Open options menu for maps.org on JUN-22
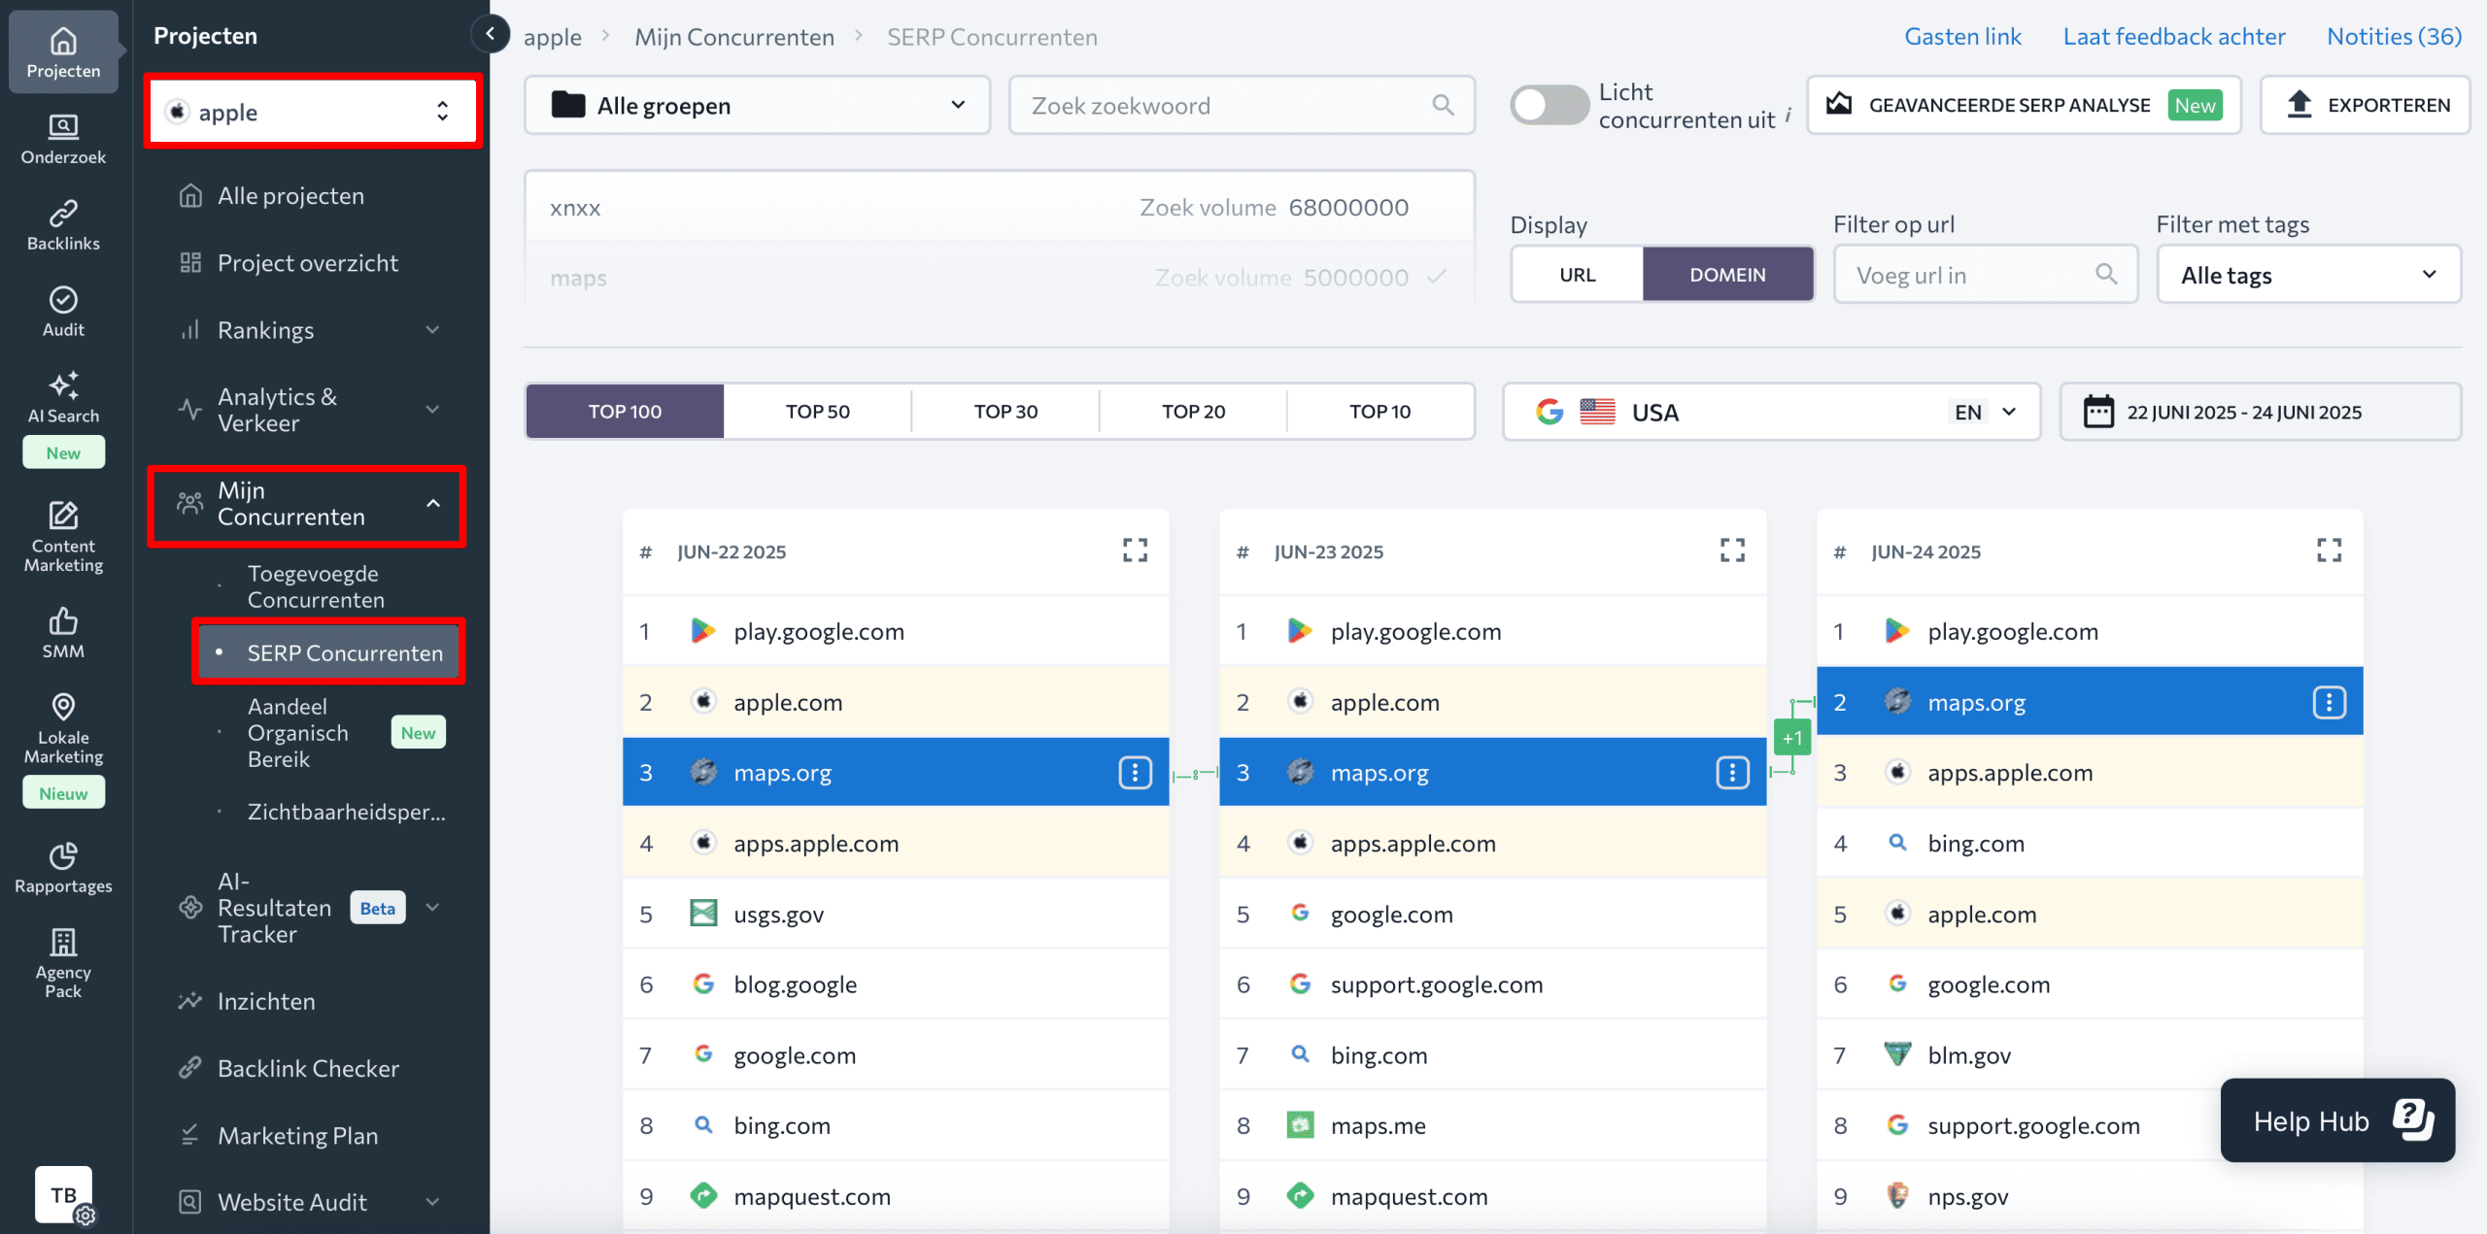 [x=1135, y=773]
